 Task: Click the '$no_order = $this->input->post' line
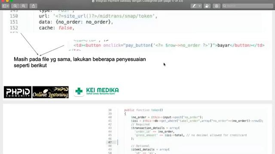167,117
